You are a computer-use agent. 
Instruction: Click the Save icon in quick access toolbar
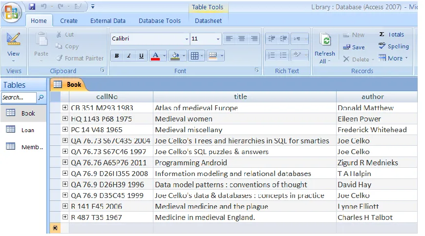32,6
